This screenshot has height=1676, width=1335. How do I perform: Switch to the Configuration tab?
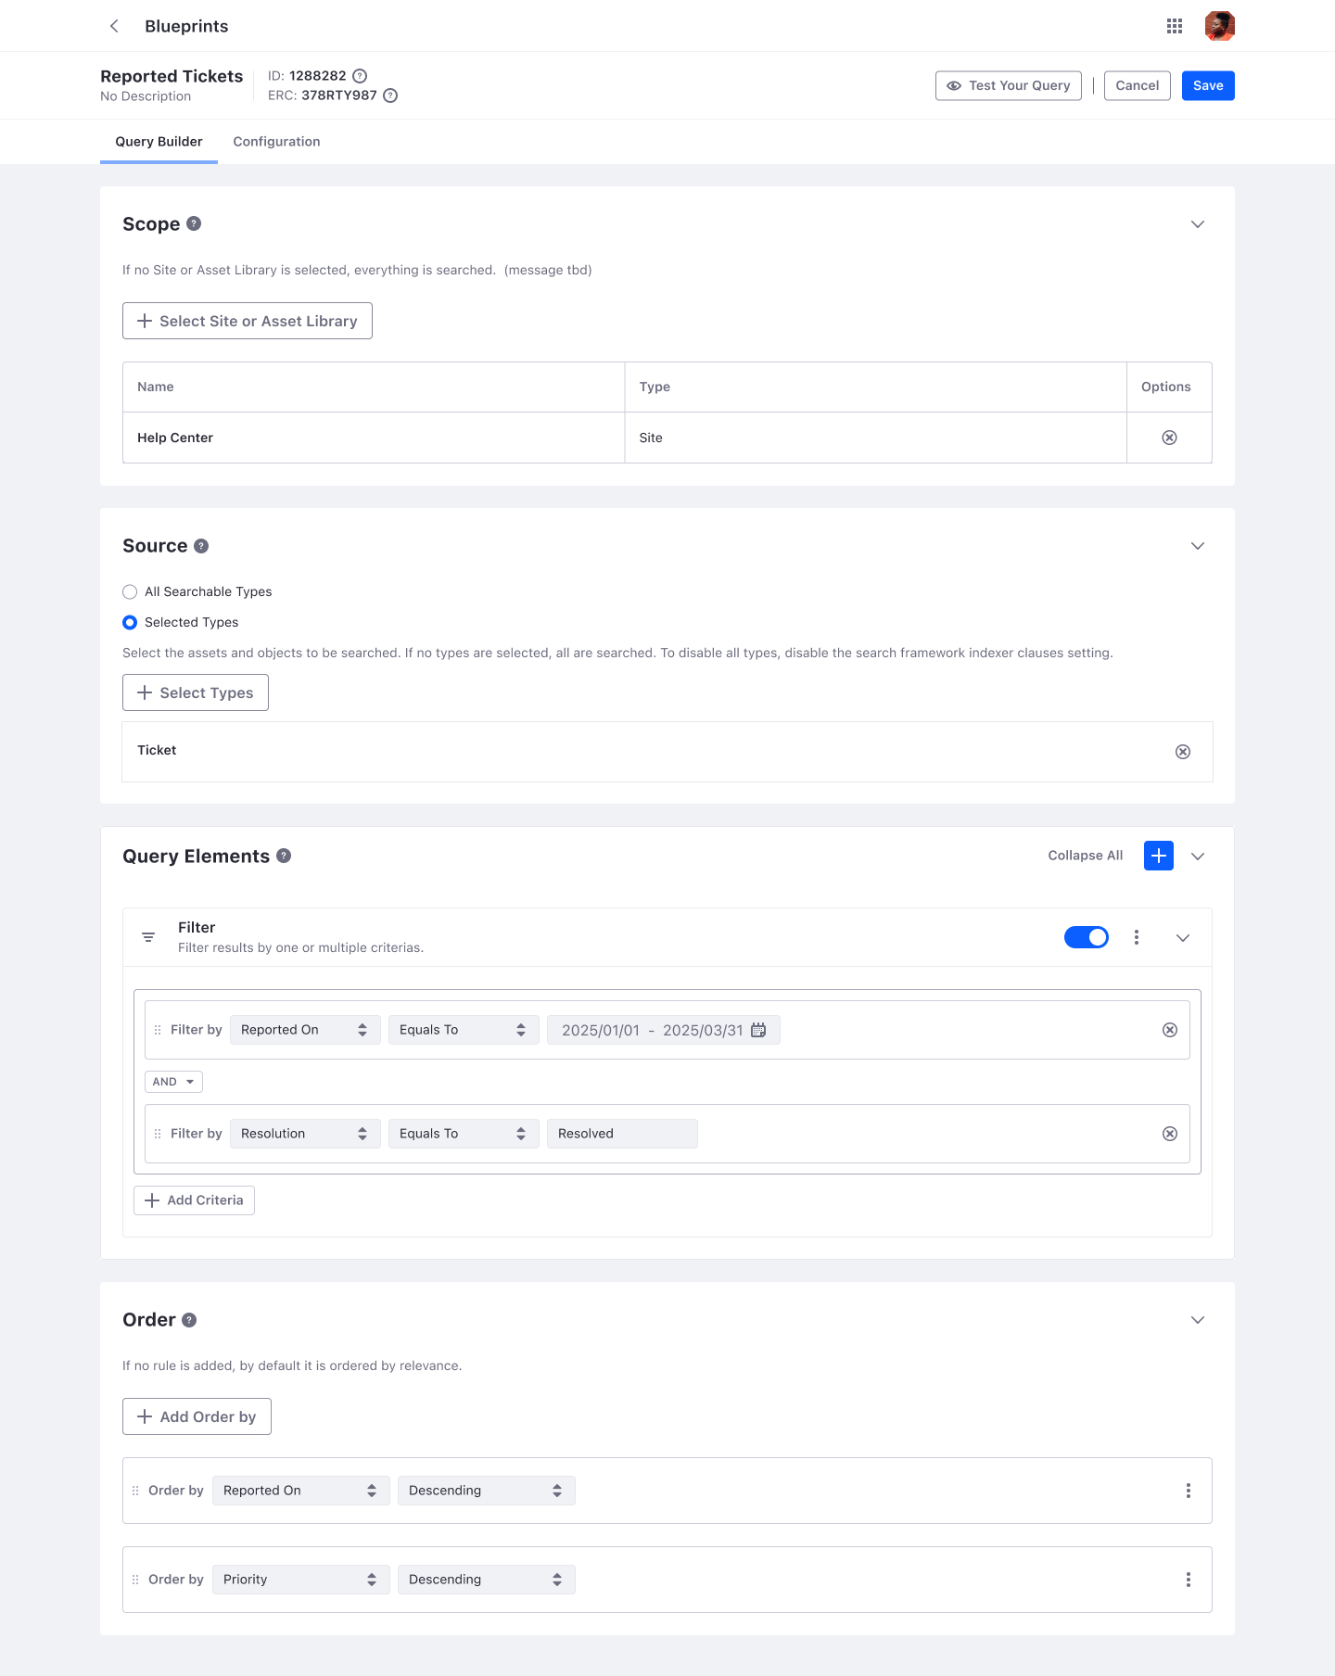click(x=276, y=142)
